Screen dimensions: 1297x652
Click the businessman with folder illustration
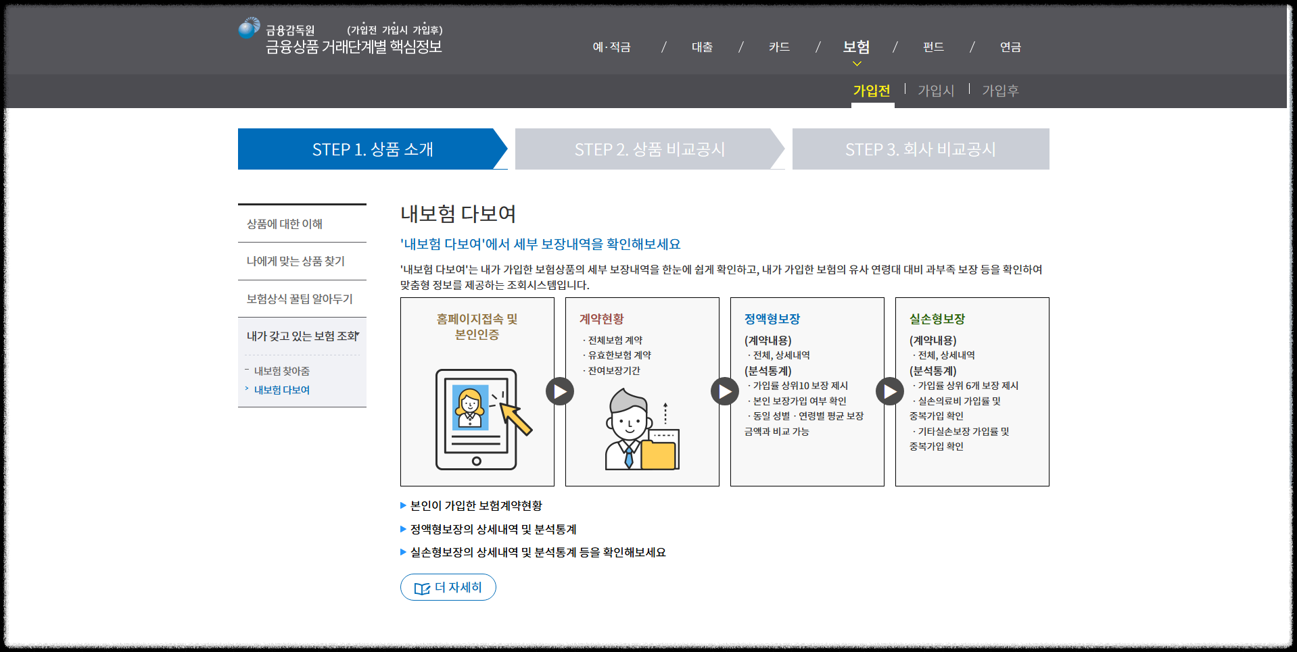click(642, 429)
